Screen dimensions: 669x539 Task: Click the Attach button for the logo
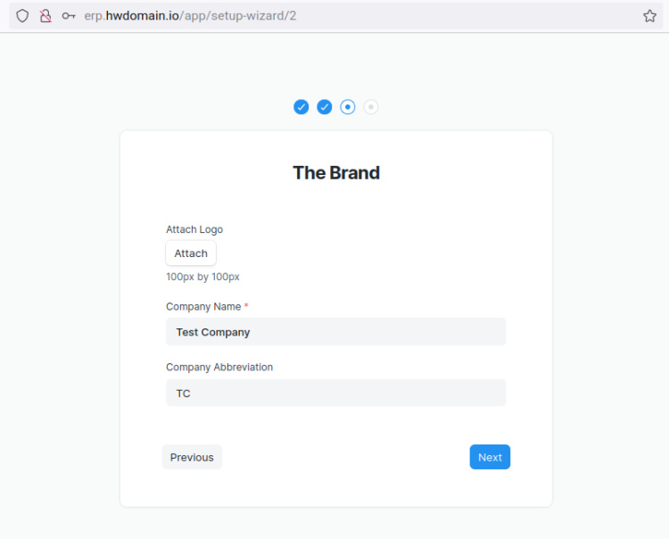click(x=191, y=253)
